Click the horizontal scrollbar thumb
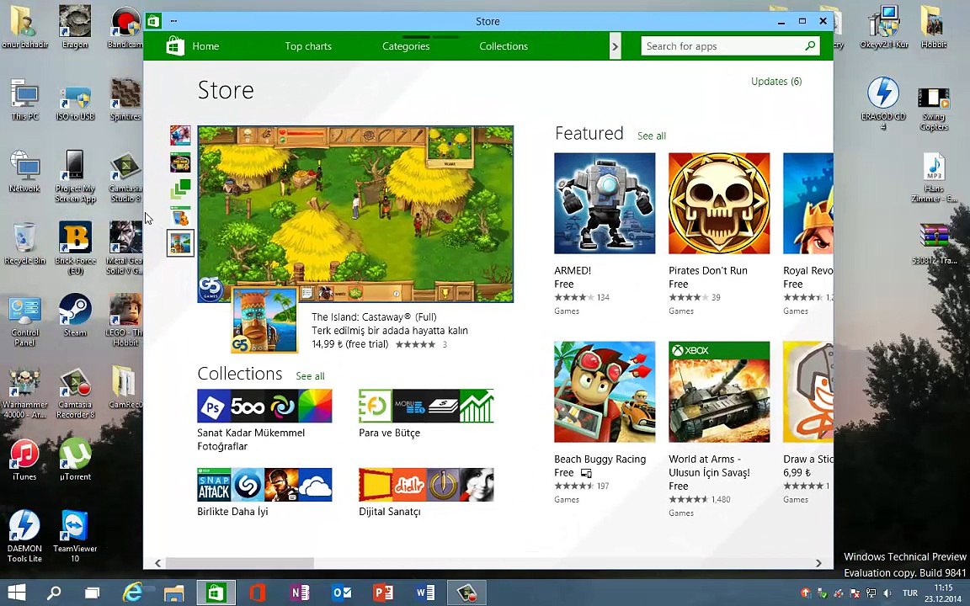 pos(239,563)
